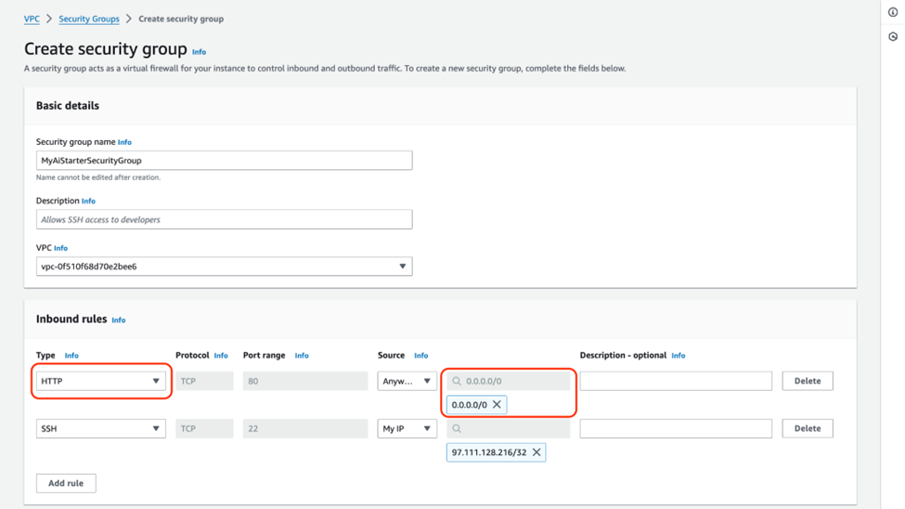This screenshot has height=509, width=905.
Task: Remove the 0.0.0.0/0 source chip
Action: pyautogui.click(x=497, y=405)
